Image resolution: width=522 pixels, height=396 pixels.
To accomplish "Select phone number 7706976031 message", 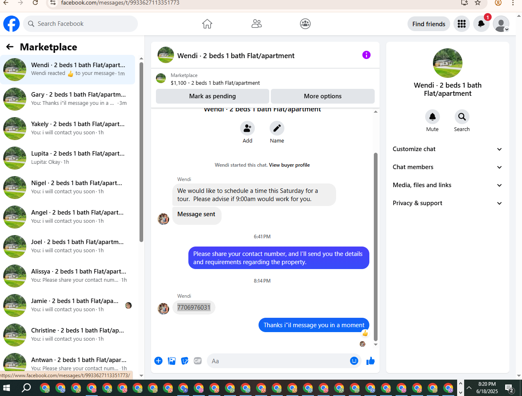I will [x=194, y=308].
